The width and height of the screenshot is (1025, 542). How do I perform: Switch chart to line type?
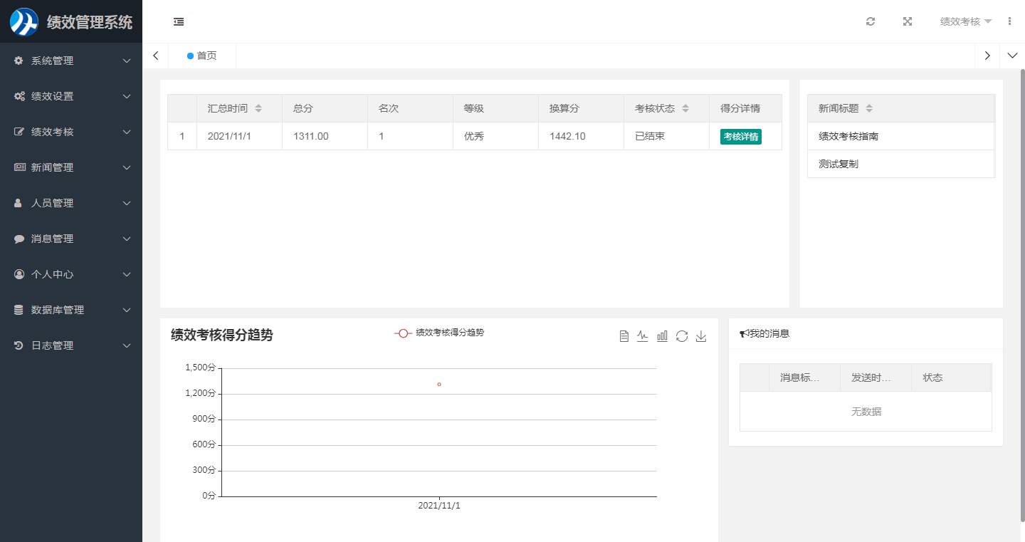pos(643,336)
